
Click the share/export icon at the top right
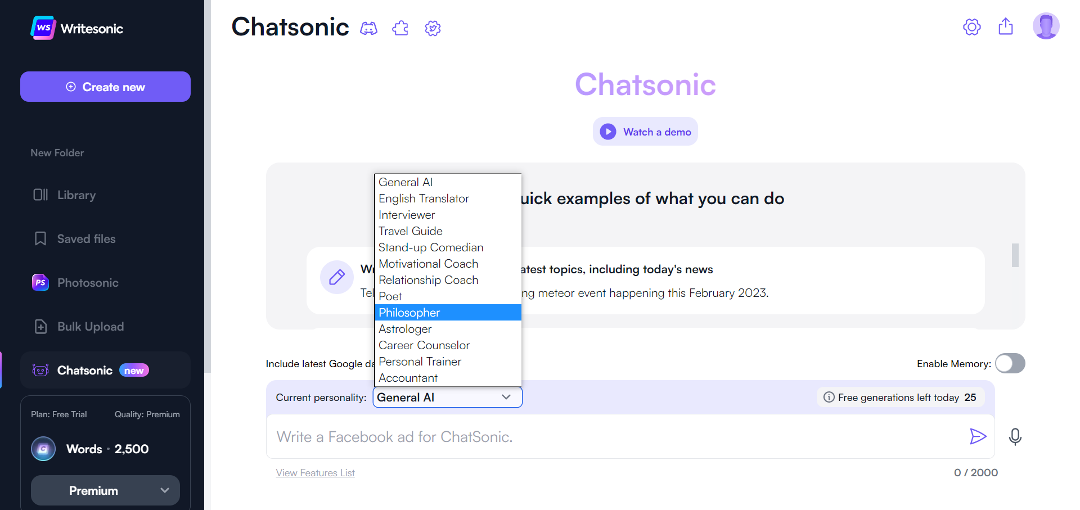(1006, 26)
